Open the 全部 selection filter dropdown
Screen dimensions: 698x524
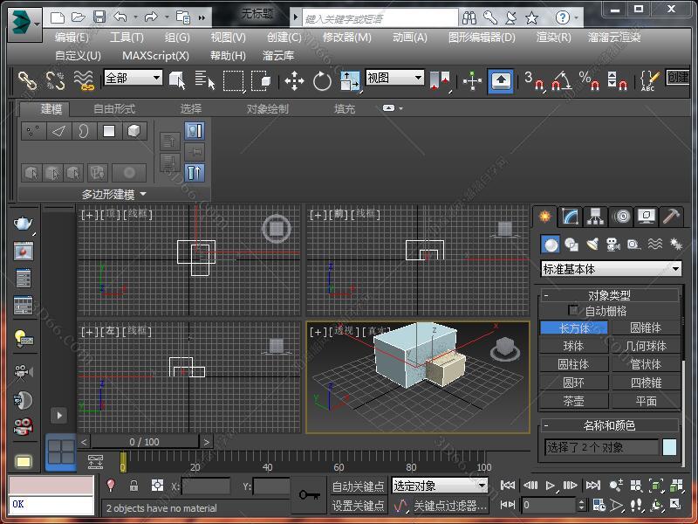coord(133,78)
